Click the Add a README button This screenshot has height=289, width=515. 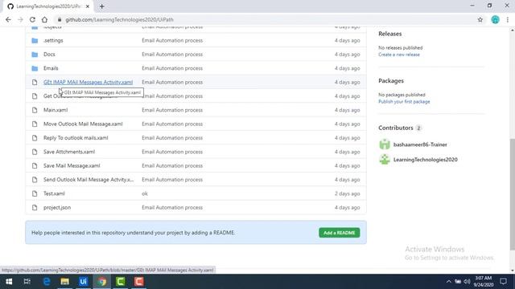click(x=340, y=233)
